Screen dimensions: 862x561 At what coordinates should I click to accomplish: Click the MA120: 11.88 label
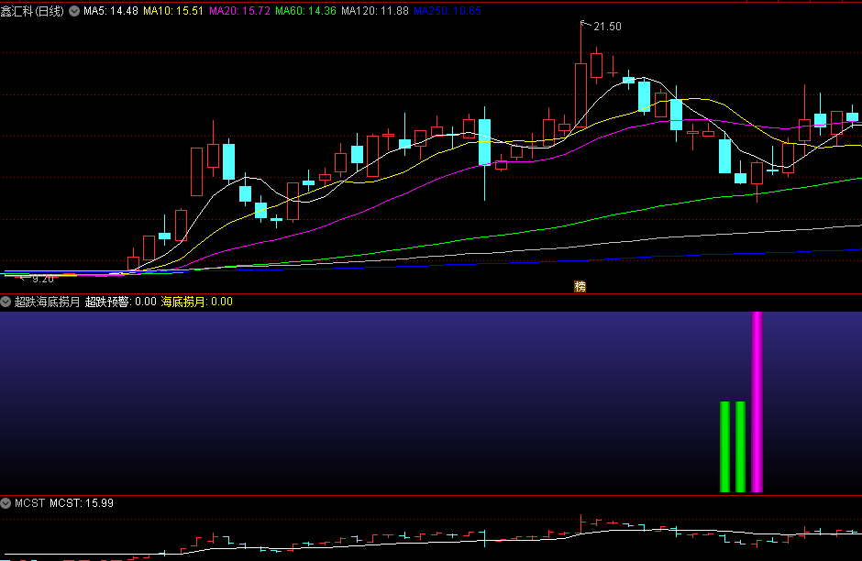click(375, 11)
